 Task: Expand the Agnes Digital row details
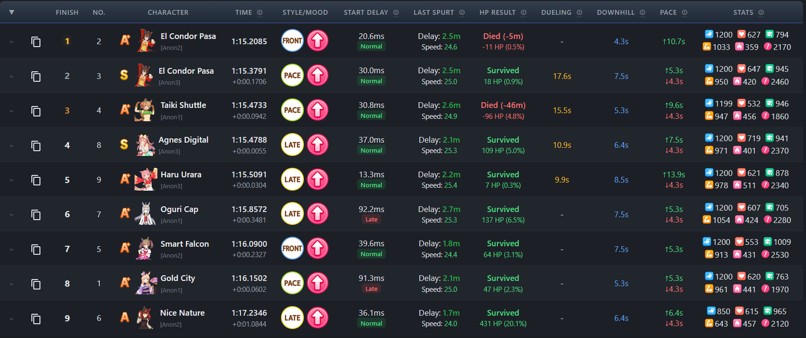(11, 145)
